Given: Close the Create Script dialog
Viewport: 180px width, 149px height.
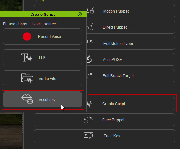Looking at the screenshot, I should [80, 14].
